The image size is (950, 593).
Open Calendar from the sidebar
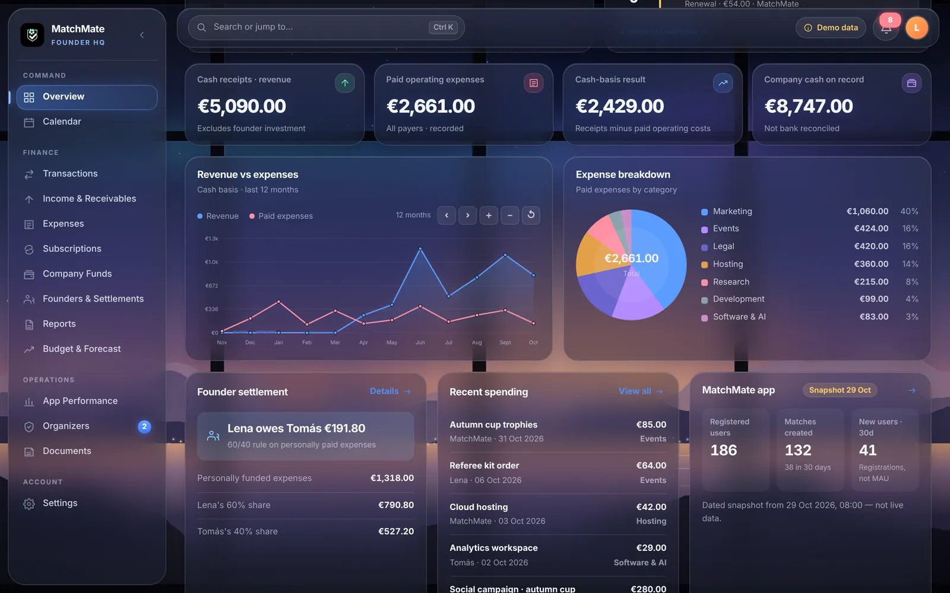click(x=87, y=122)
